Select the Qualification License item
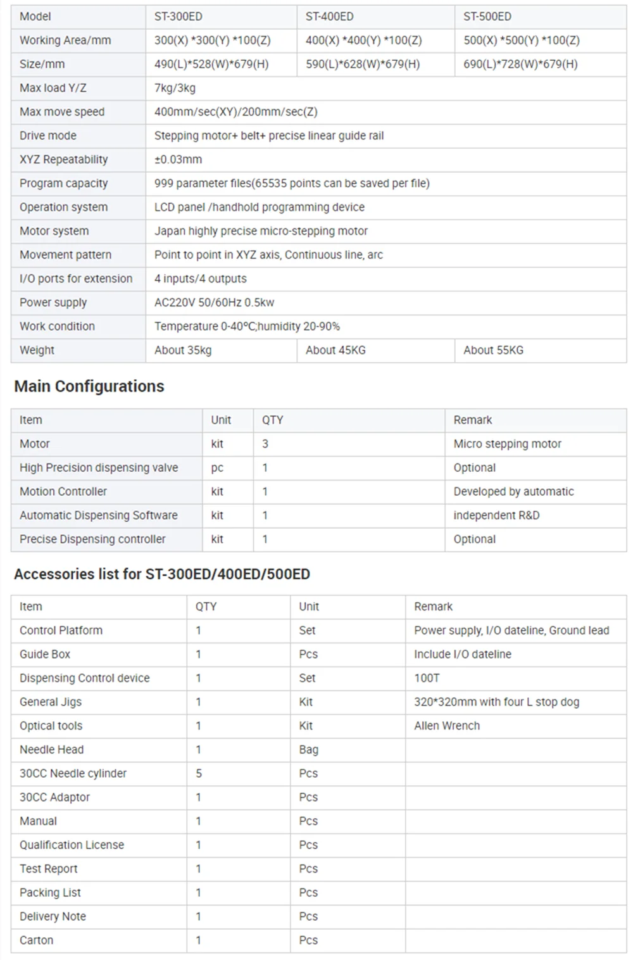The width and height of the screenshot is (633, 960). [72, 845]
